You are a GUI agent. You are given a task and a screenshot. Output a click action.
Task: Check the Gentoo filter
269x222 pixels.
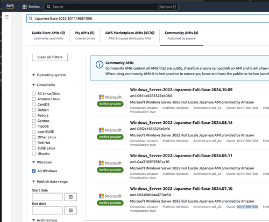34,121
